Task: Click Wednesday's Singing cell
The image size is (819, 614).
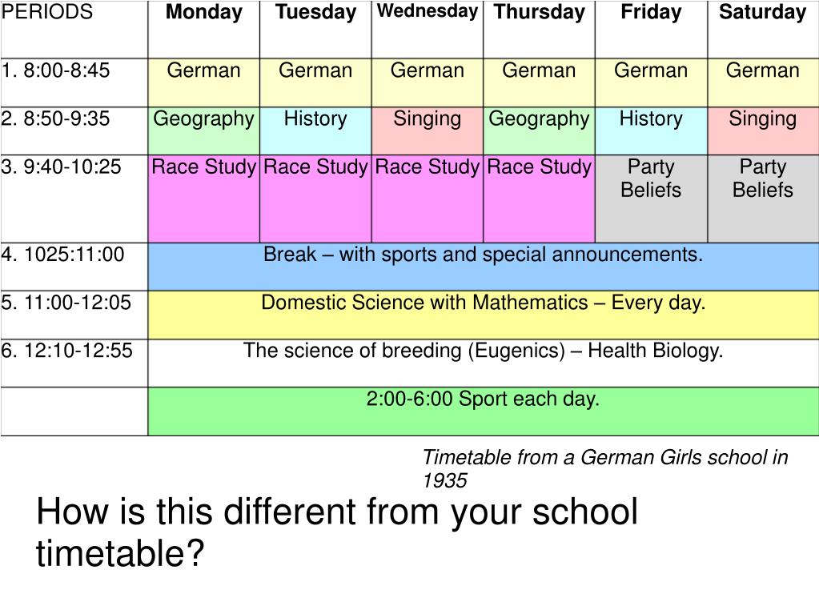Action: pyautogui.click(x=428, y=131)
